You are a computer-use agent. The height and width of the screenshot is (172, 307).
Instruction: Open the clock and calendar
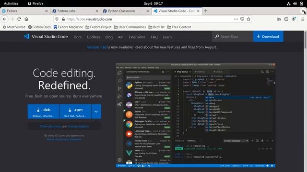(x=153, y=3)
